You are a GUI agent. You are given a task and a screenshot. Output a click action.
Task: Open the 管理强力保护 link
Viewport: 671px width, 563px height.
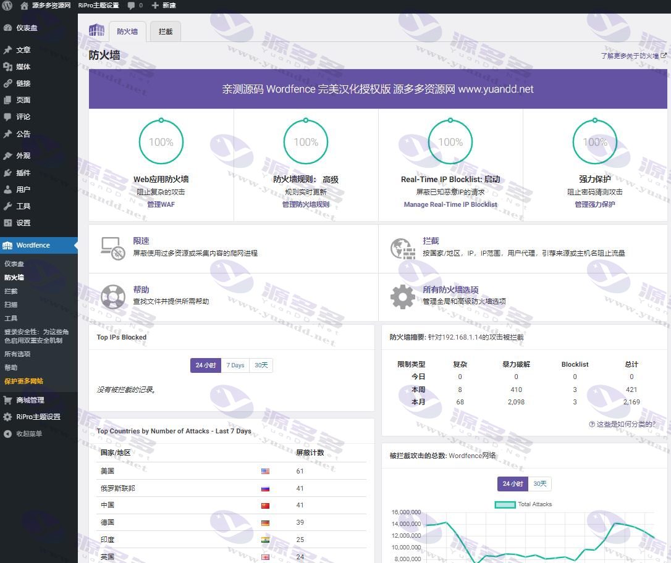[x=595, y=204]
